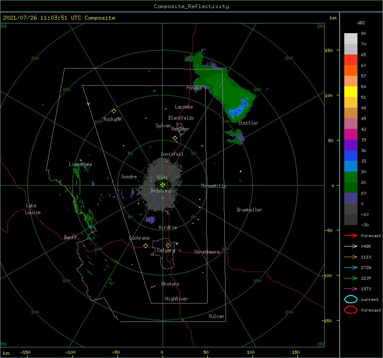
Task: Click white plus marker north of Drumheller
Action: [x=240, y=171]
